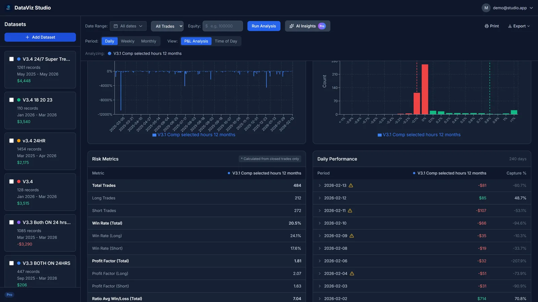
Task: Click the AI Insights sparkle icon
Action: 292,26
